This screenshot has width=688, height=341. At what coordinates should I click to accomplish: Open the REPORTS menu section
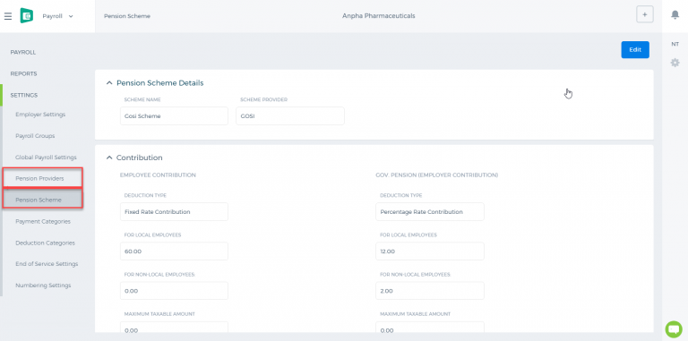tap(23, 73)
